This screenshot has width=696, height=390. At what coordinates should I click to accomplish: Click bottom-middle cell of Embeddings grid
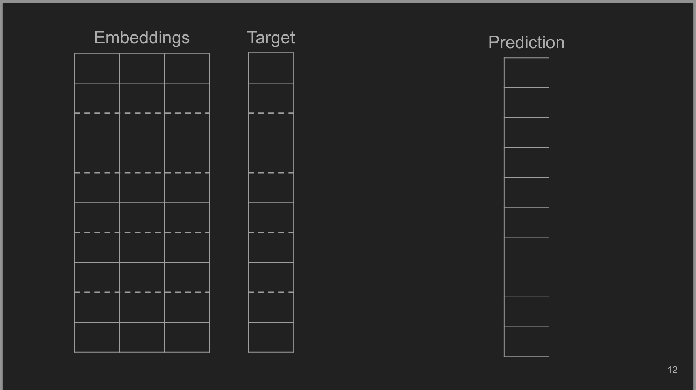coord(142,337)
